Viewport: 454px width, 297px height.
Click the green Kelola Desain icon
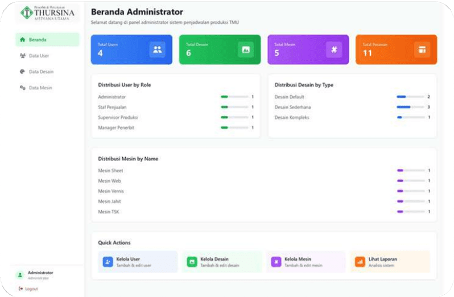[192, 262]
